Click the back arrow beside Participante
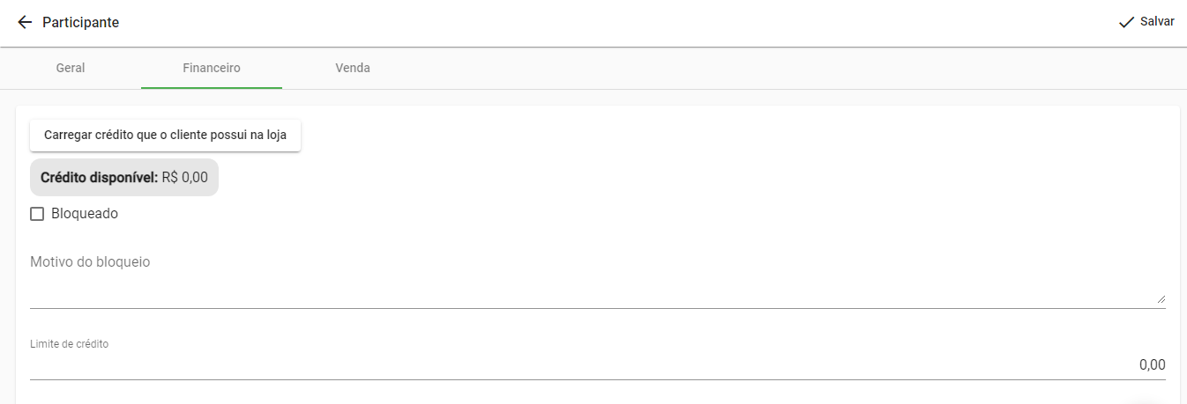 (25, 22)
